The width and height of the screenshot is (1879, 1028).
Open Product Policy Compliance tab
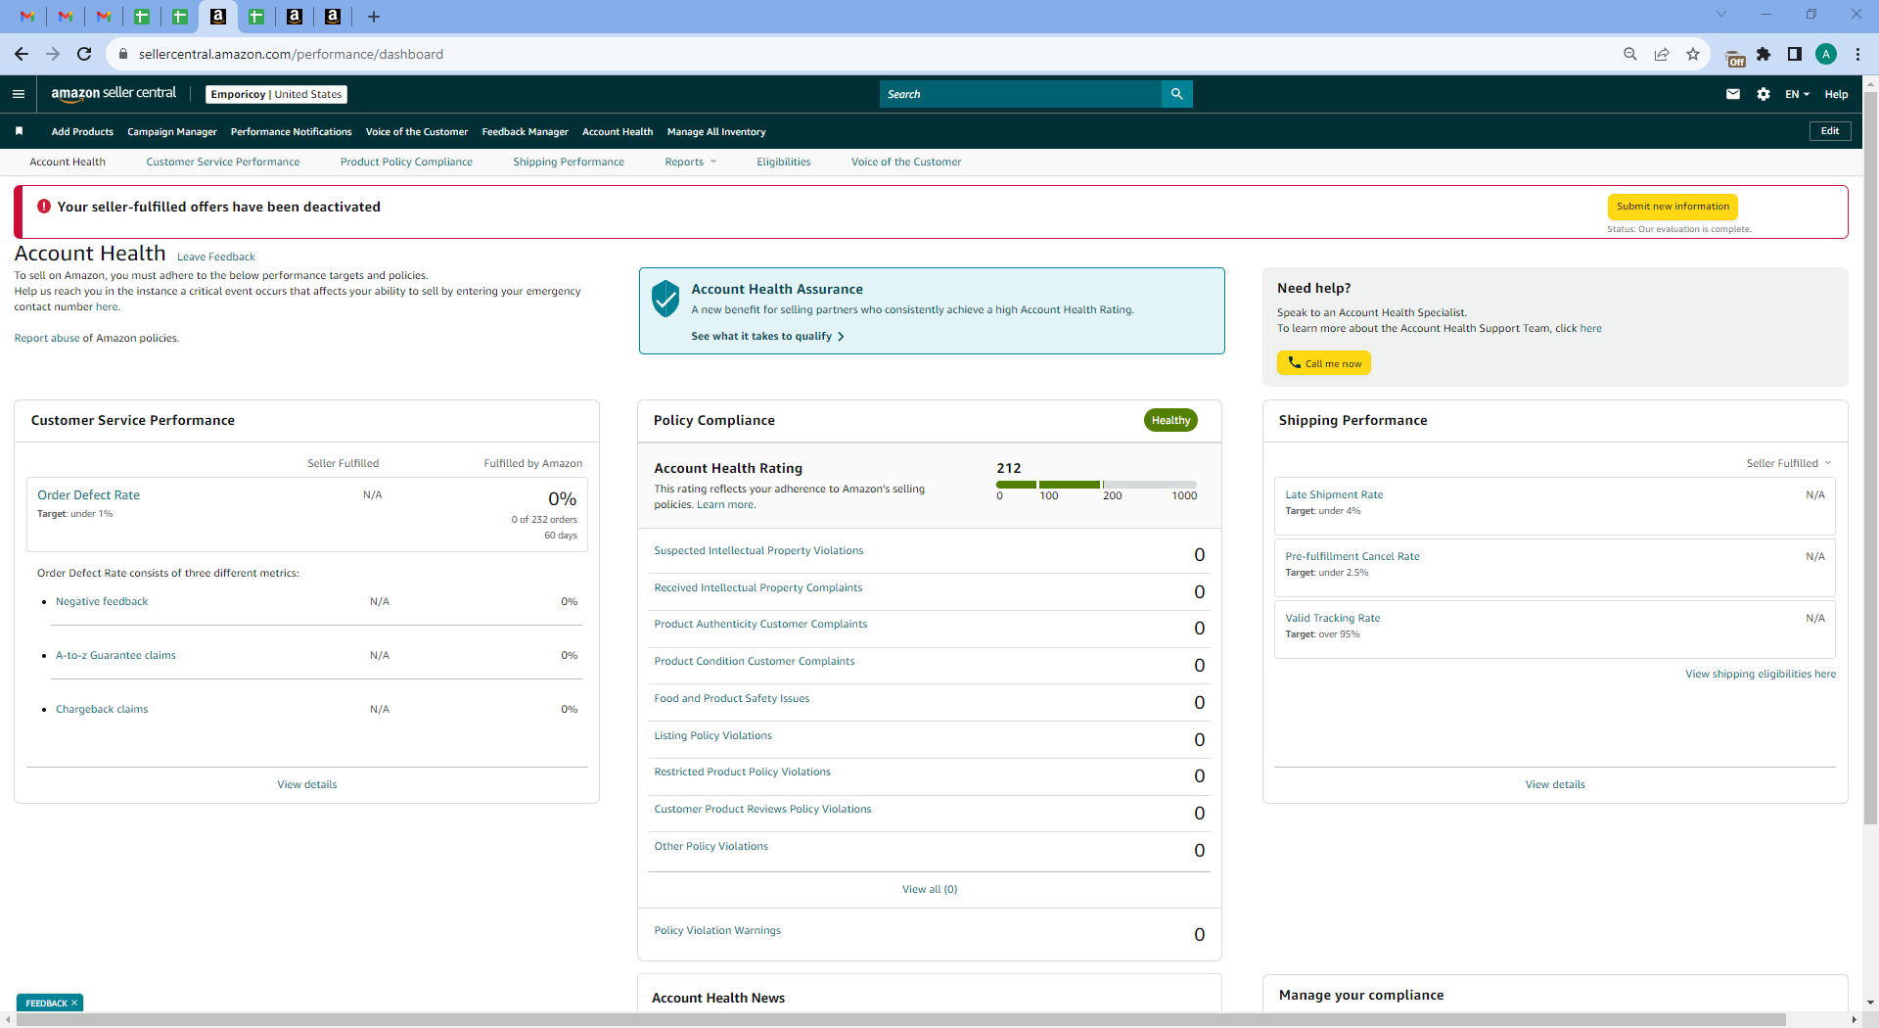pyautogui.click(x=406, y=162)
